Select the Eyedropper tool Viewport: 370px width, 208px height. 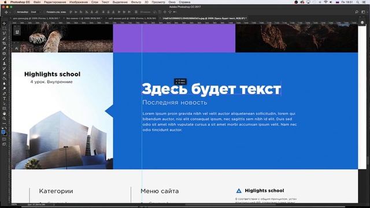tap(4, 49)
